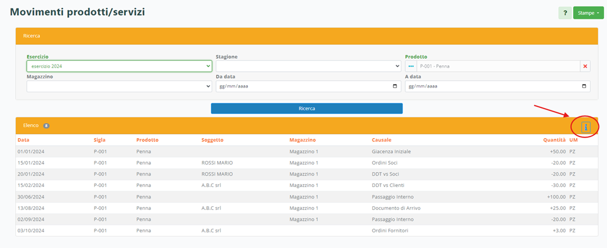Click the info icon in Elenco header
Screen dimensions: 607x248
tap(585, 127)
